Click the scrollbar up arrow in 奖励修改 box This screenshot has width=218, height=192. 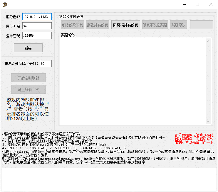tap(209, 41)
